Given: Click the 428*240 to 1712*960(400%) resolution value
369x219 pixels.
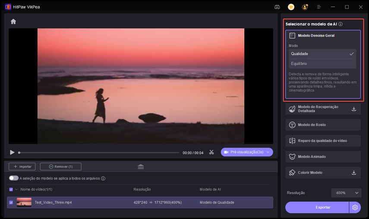Looking at the screenshot, I should click(158, 202).
